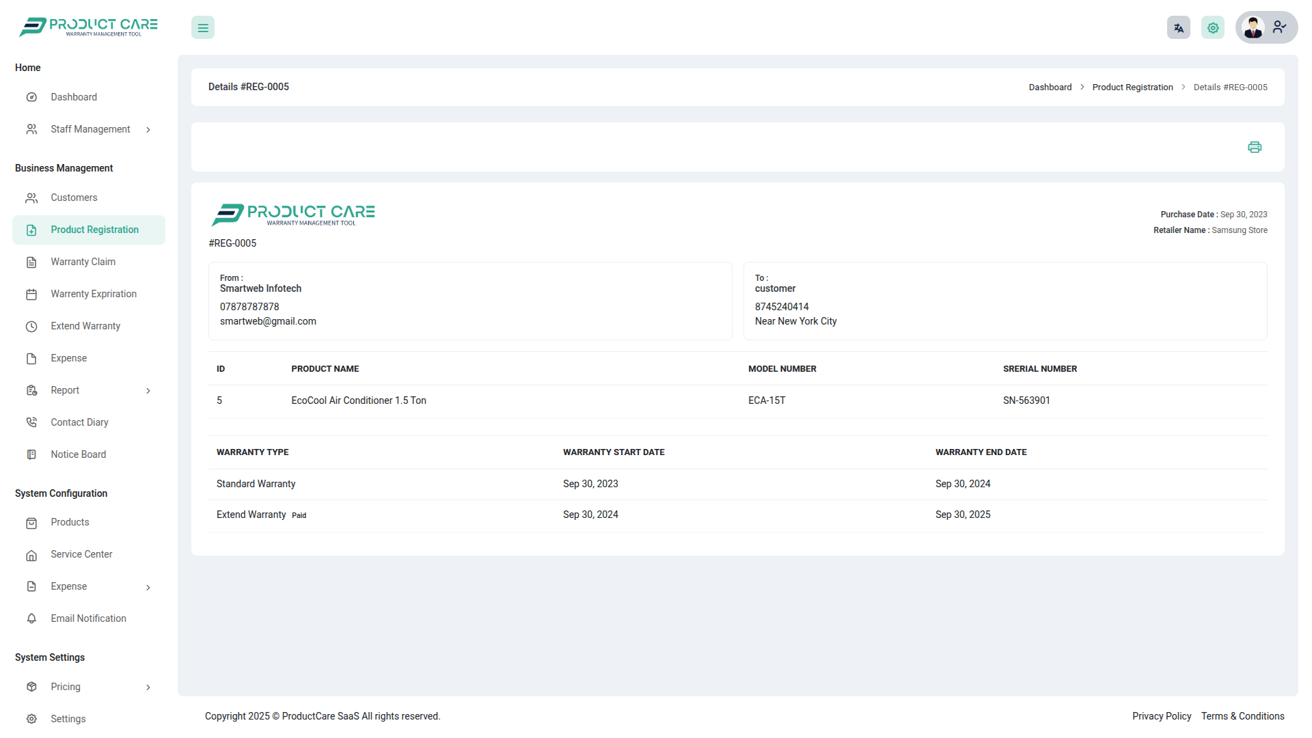1312x738 pixels.
Task: Click the print icon
Action: 1254,147
